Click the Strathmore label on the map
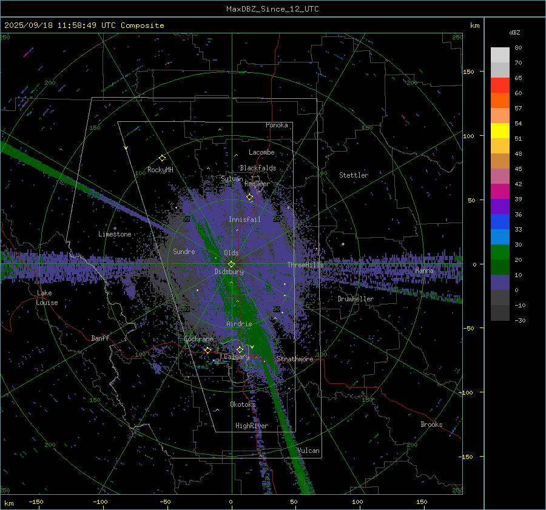Viewport: 546px width, 510px height. [x=295, y=359]
